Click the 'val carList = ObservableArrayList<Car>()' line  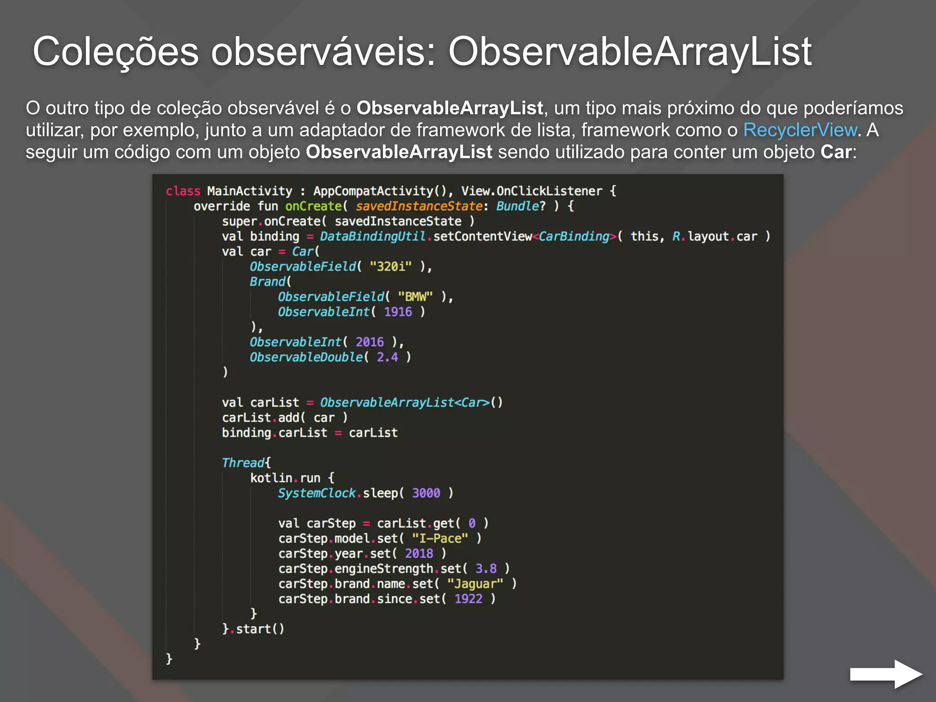coord(362,402)
